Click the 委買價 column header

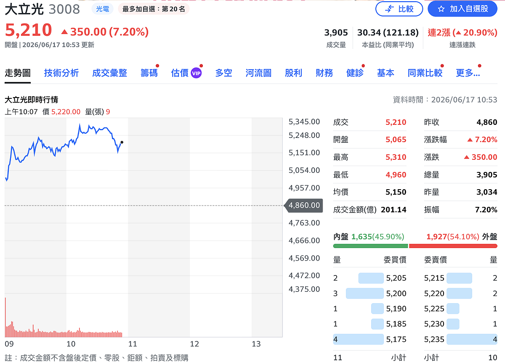[x=395, y=260]
